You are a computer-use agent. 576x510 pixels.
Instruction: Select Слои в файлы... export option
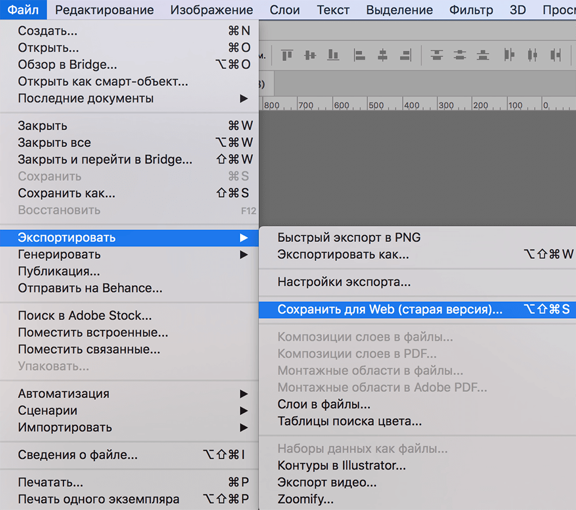coord(324,405)
